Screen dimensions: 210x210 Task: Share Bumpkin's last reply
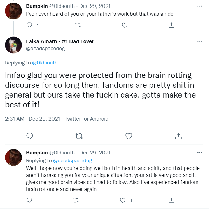171,200
